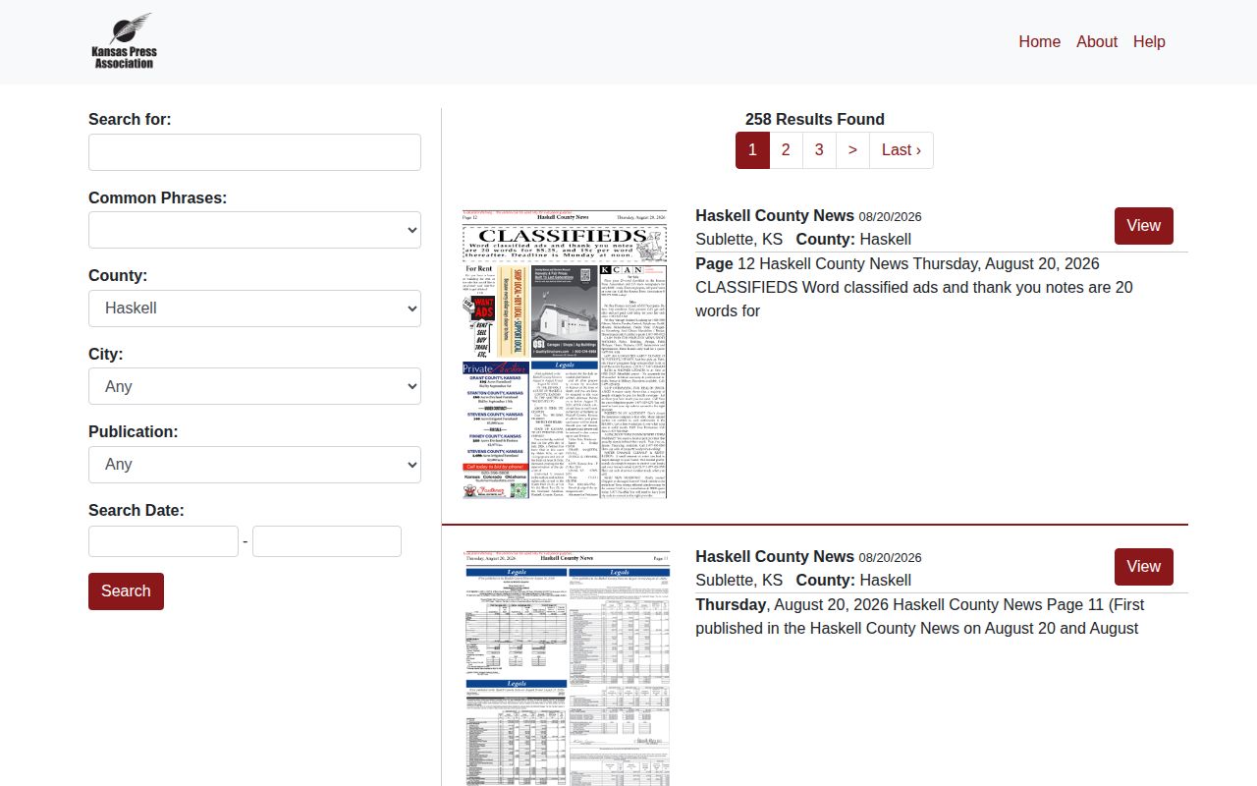Expand the Common Phrases dropdown
Screen dimensions: 1257x786
[254, 230]
